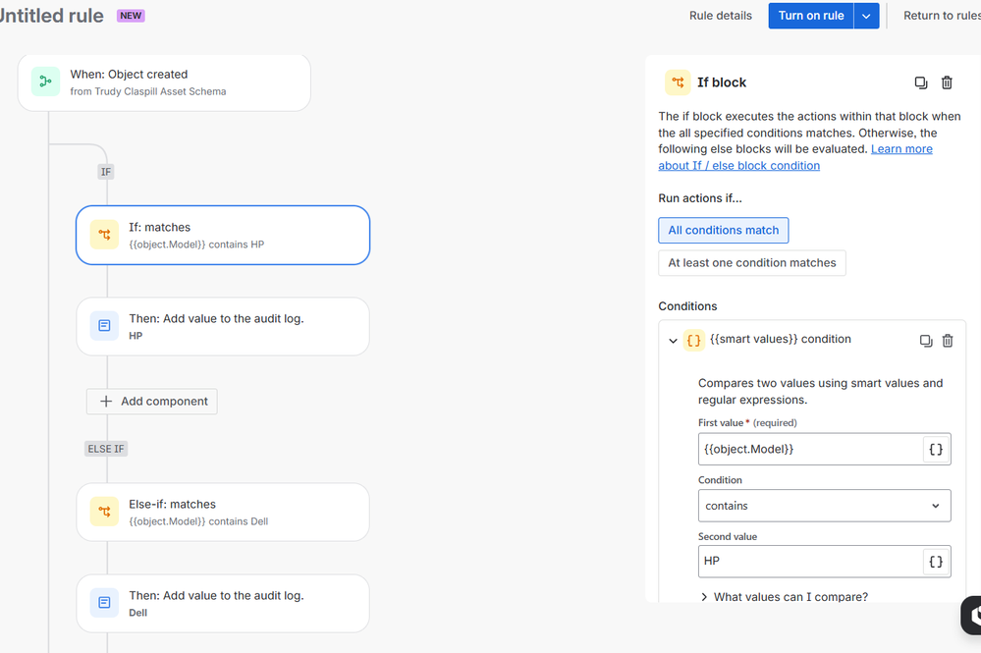Viewport: 981px width, 653px height.
Task: Open the If / else block condition link
Action: click(x=738, y=166)
